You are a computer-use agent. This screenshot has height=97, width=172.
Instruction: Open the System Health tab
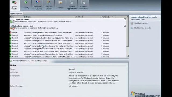[14, 5]
